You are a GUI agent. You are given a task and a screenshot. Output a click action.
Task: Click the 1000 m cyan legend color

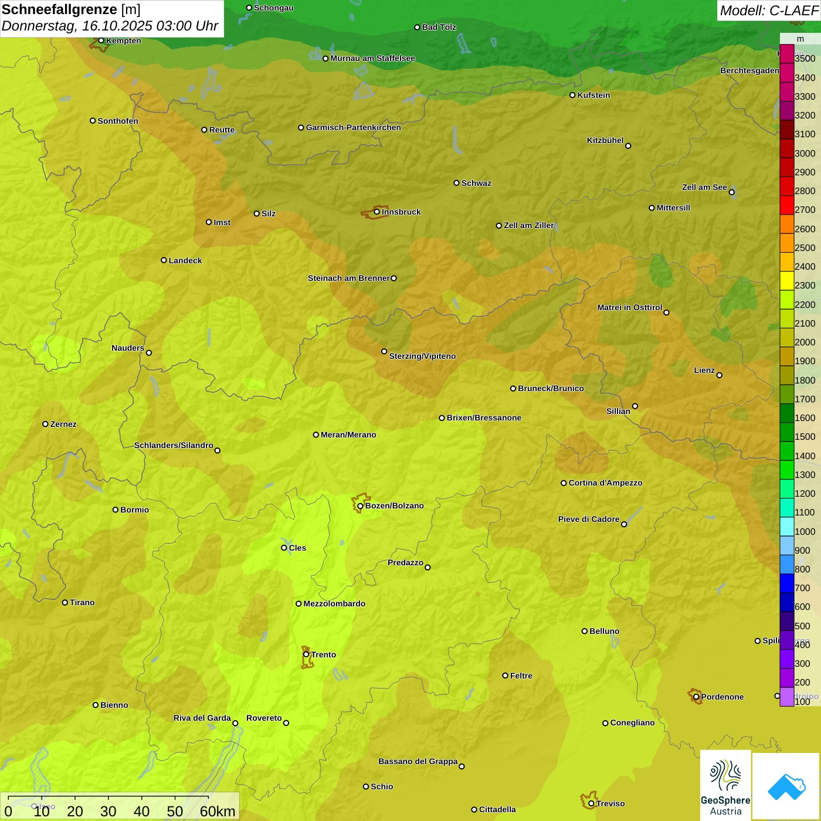click(x=786, y=527)
